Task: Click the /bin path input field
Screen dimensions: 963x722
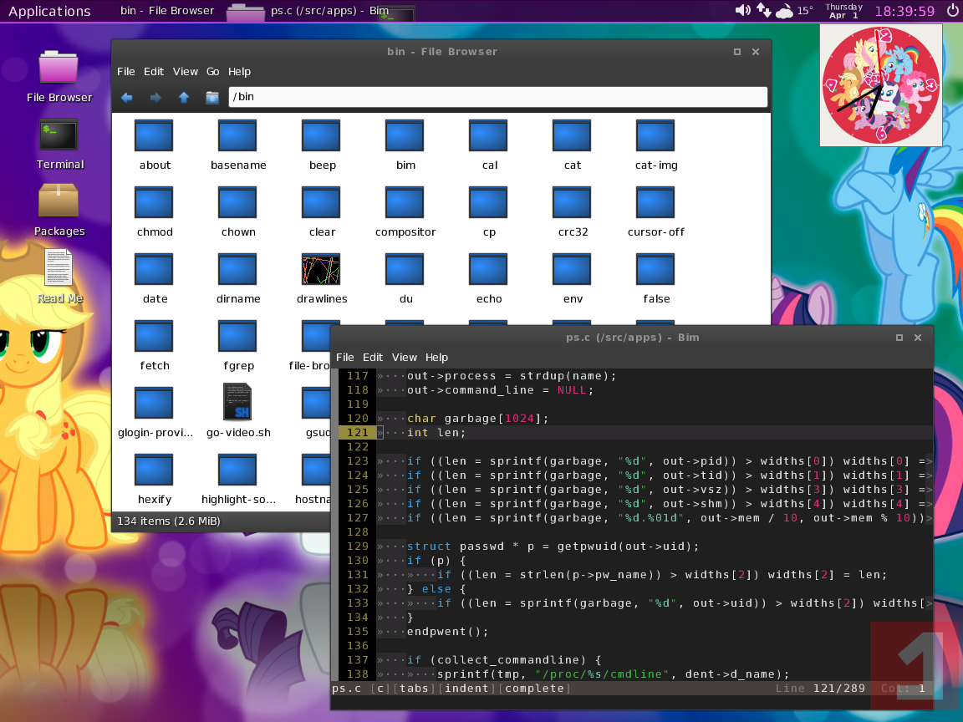Action: [497, 97]
